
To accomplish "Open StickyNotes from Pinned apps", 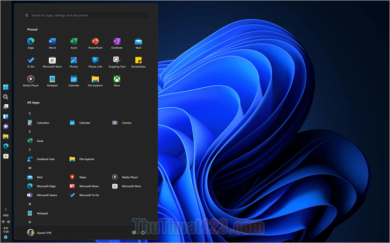I will 138,62.
